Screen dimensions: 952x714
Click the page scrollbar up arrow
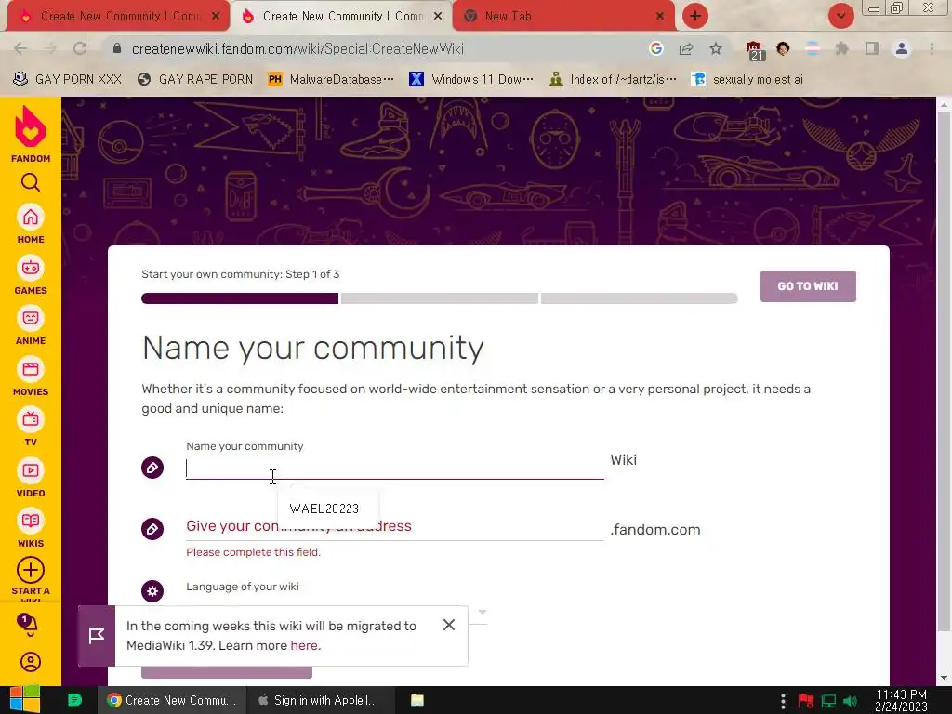tap(944, 105)
